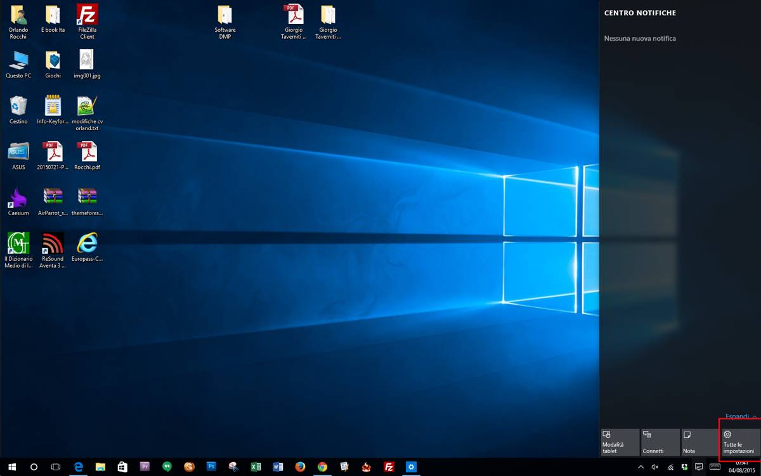Open the Wi-Fi network indicator

tap(669, 468)
